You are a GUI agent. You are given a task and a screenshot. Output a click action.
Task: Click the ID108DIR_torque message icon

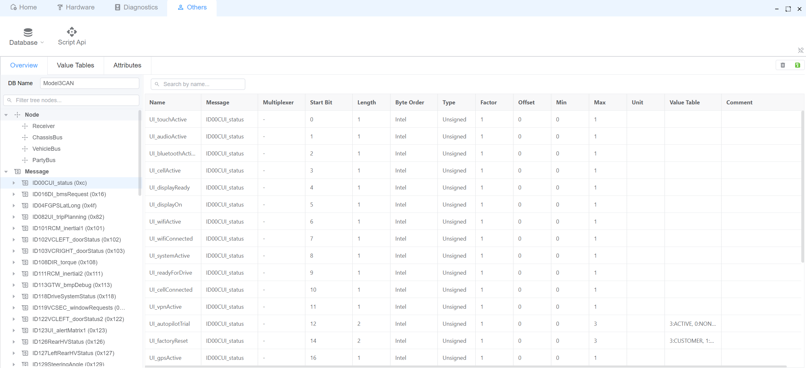click(25, 262)
